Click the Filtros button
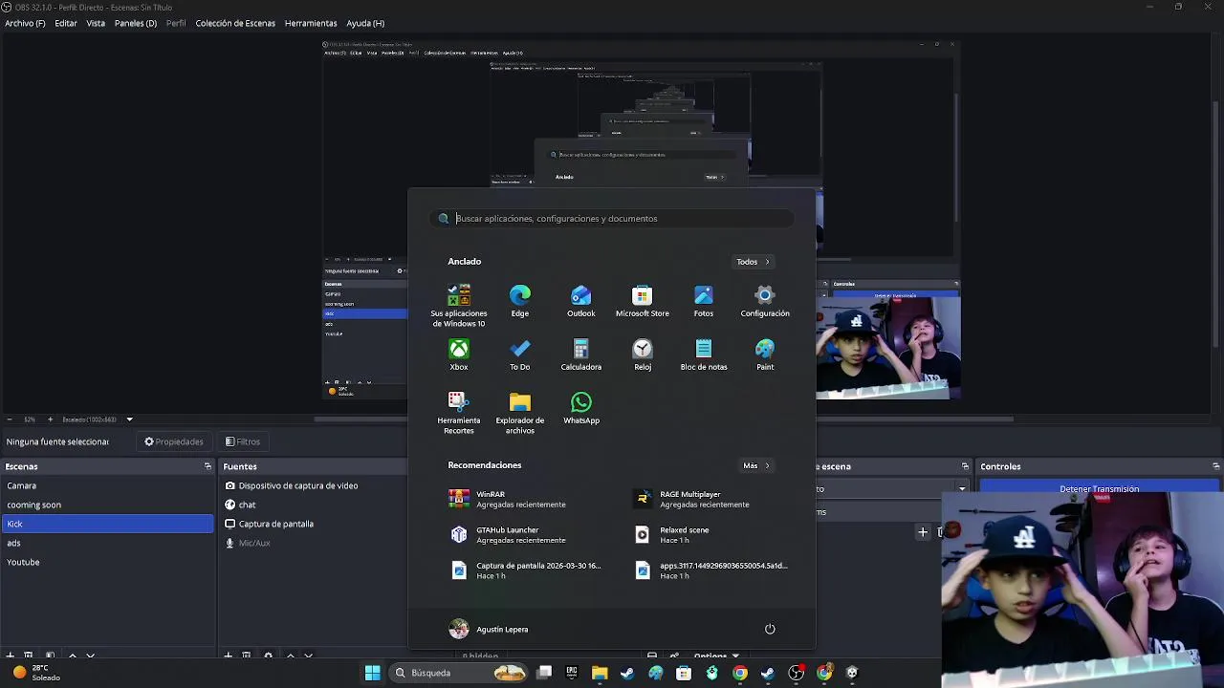The image size is (1224, 688). 243,441
